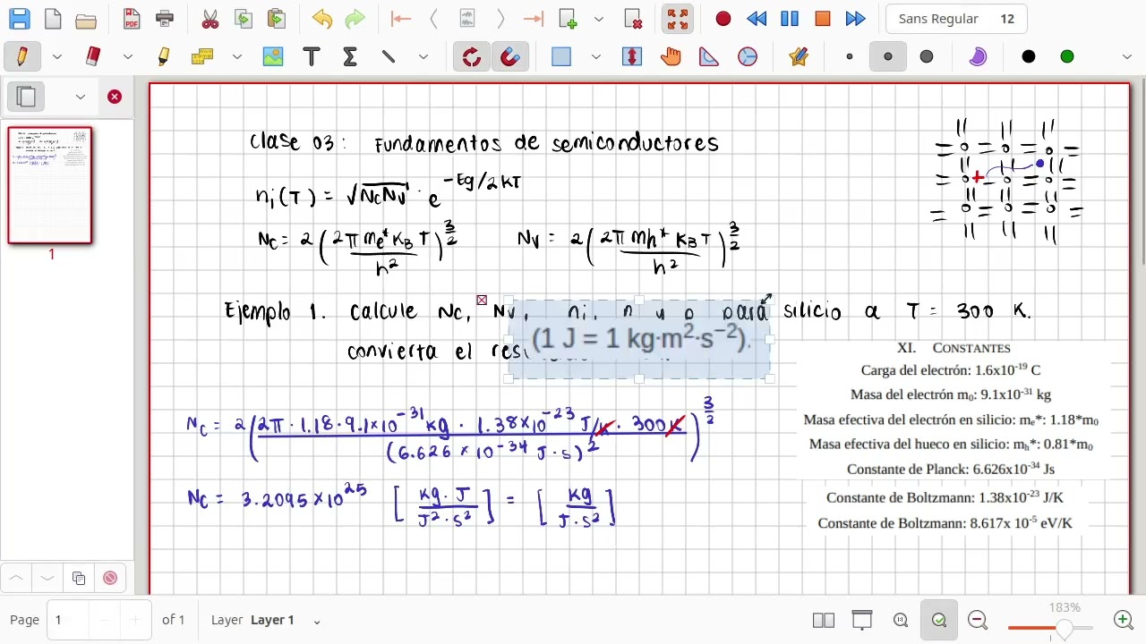Image resolution: width=1146 pixels, height=644 pixels.
Task: Open the selection tool dropdown
Action: (595, 56)
